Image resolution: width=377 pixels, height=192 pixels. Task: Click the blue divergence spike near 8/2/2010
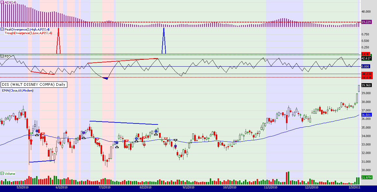pos(164,41)
